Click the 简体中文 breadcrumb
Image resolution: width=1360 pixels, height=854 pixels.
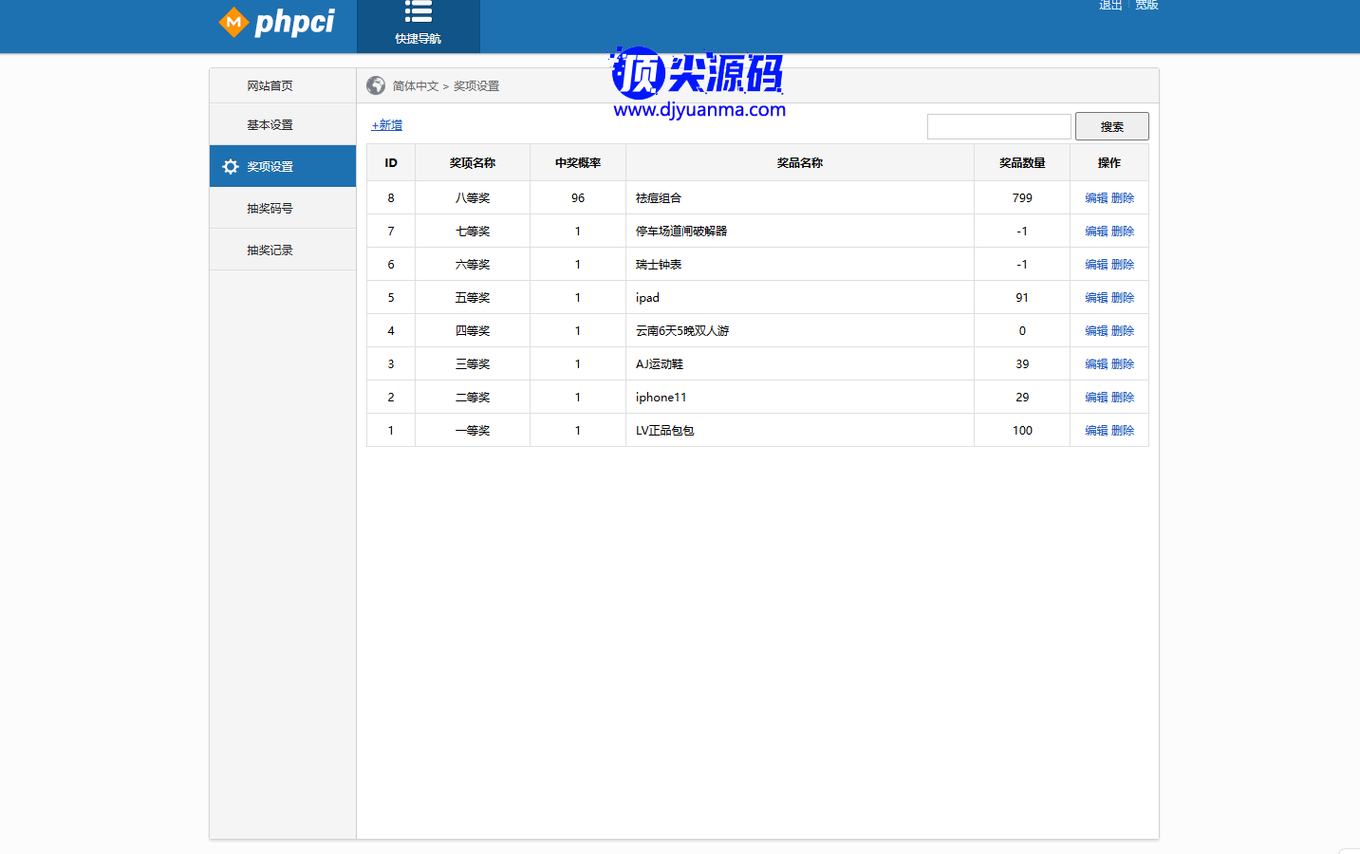pyautogui.click(x=416, y=86)
